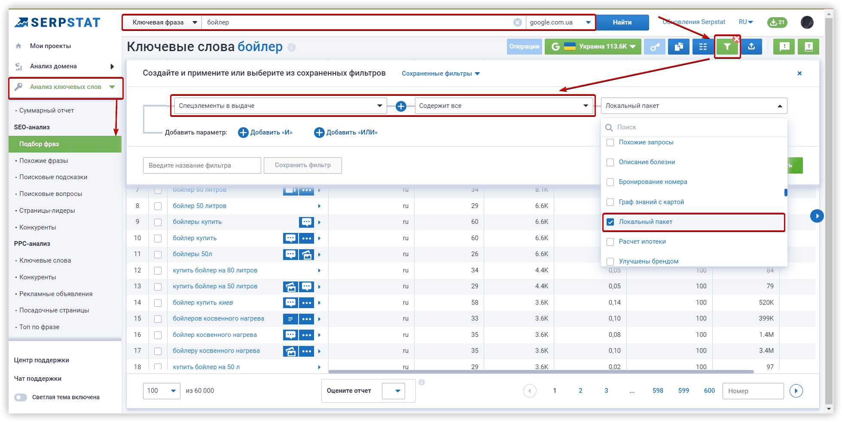Open Топ по фразе menu item
Image resolution: width=842 pixels, height=422 pixels.
pyautogui.click(x=39, y=327)
